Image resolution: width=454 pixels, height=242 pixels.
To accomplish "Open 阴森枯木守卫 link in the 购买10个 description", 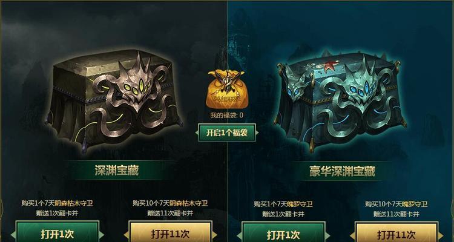I will (188, 203).
